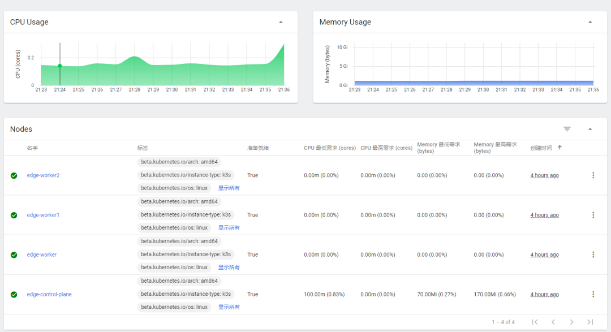Go to previous page of nodes

point(553,322)
